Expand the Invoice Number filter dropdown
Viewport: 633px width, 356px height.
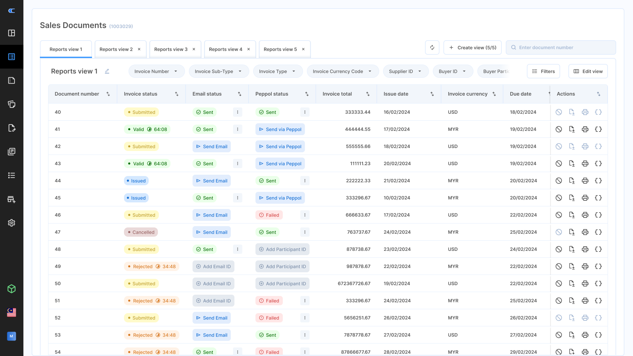pos(156,71)
